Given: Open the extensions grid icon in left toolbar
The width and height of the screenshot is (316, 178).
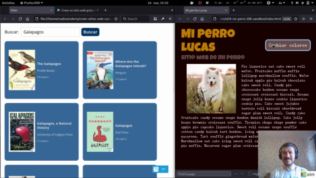Looking at the screenshot, I should [155, 19].
